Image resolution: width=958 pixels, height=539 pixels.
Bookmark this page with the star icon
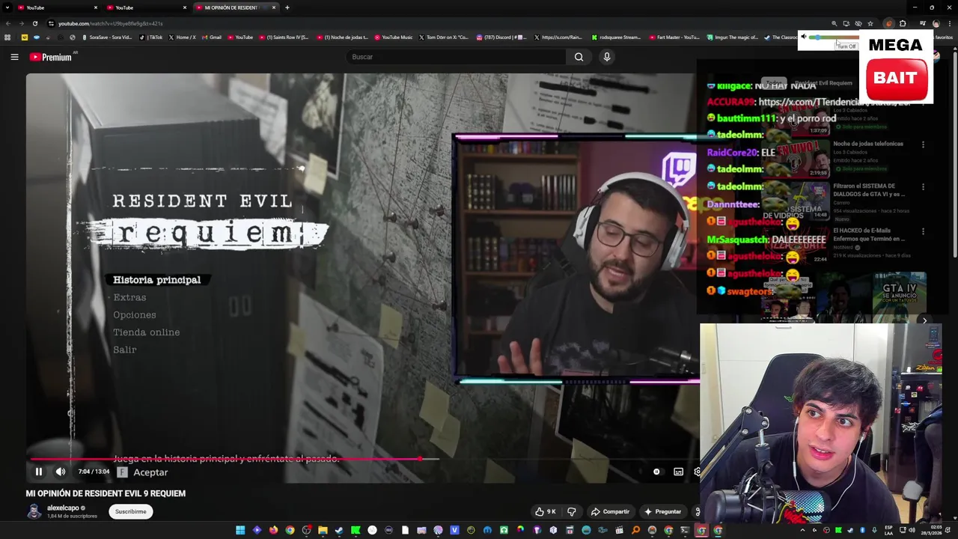coord(870,23)
